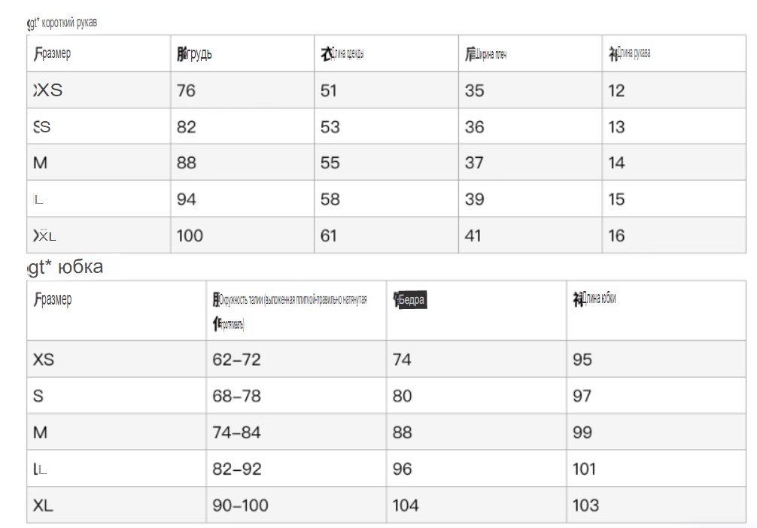
Task: Click the короткий рукав title text
Action: (69, 23)
